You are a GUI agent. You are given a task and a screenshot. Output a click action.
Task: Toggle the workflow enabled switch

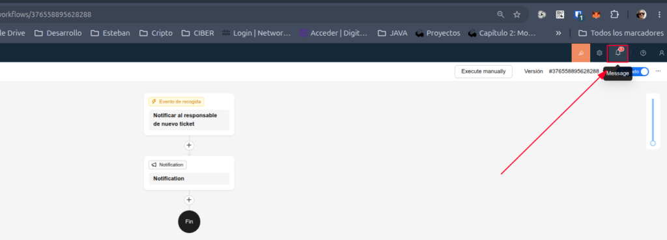tap(640, 72)
